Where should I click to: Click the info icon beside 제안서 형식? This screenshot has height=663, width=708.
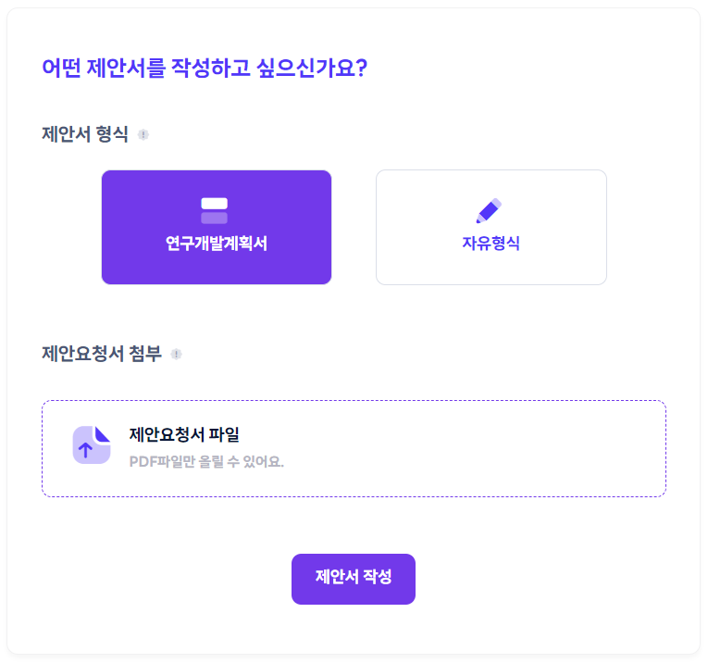[x=143, y=134]
